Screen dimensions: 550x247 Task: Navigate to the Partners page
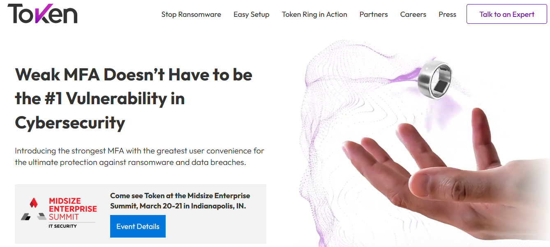pos(374,14)
